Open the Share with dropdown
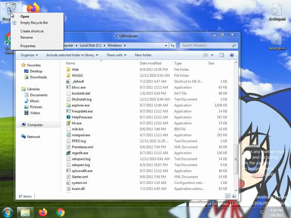Screen dimensions: 291x218 116,55
